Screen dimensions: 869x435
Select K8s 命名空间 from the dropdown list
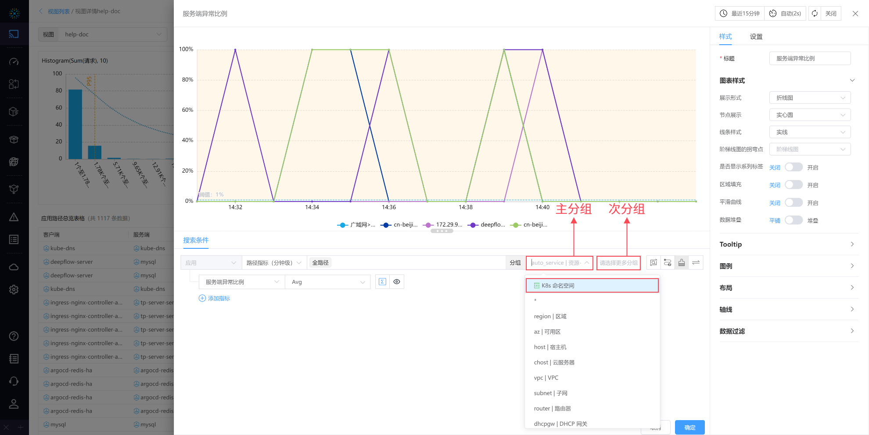(592, 286)
